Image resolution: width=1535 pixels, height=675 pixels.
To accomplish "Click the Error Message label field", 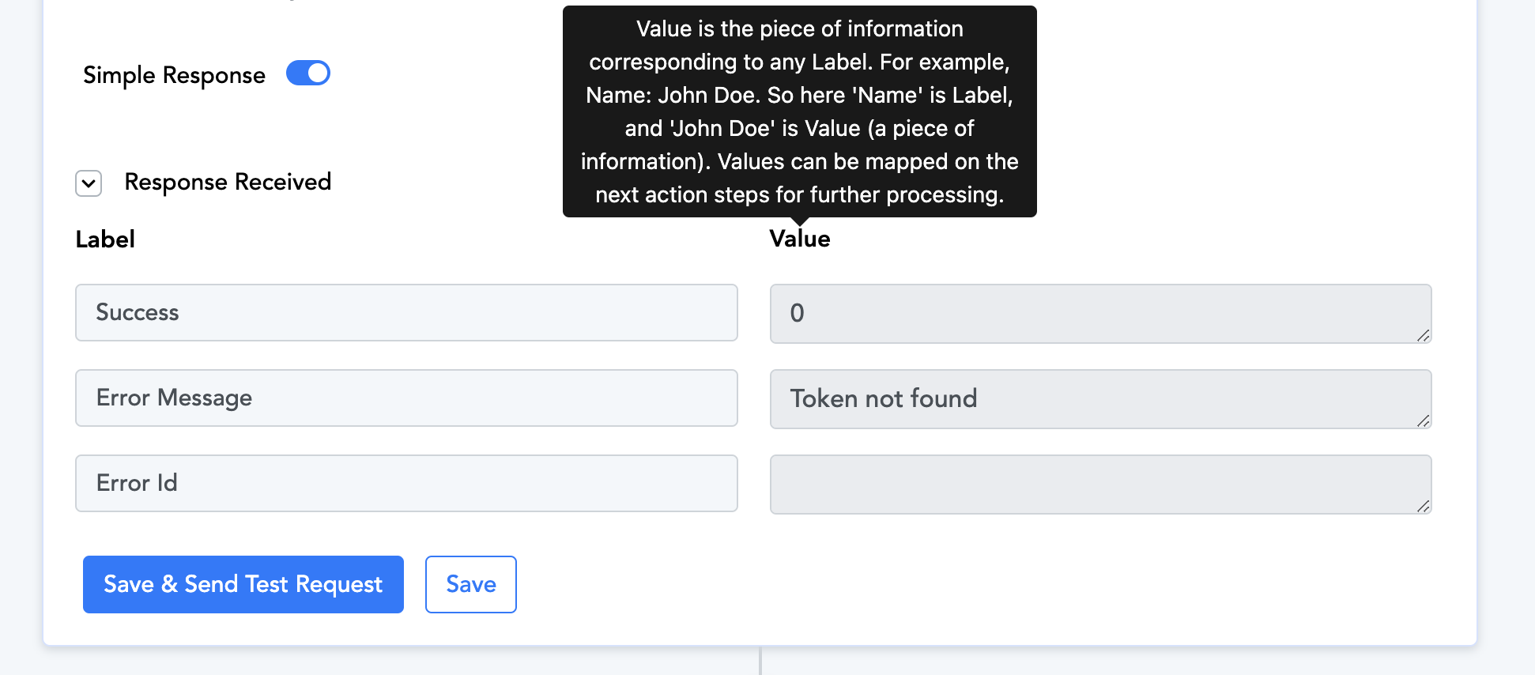I will pos(406,398).
